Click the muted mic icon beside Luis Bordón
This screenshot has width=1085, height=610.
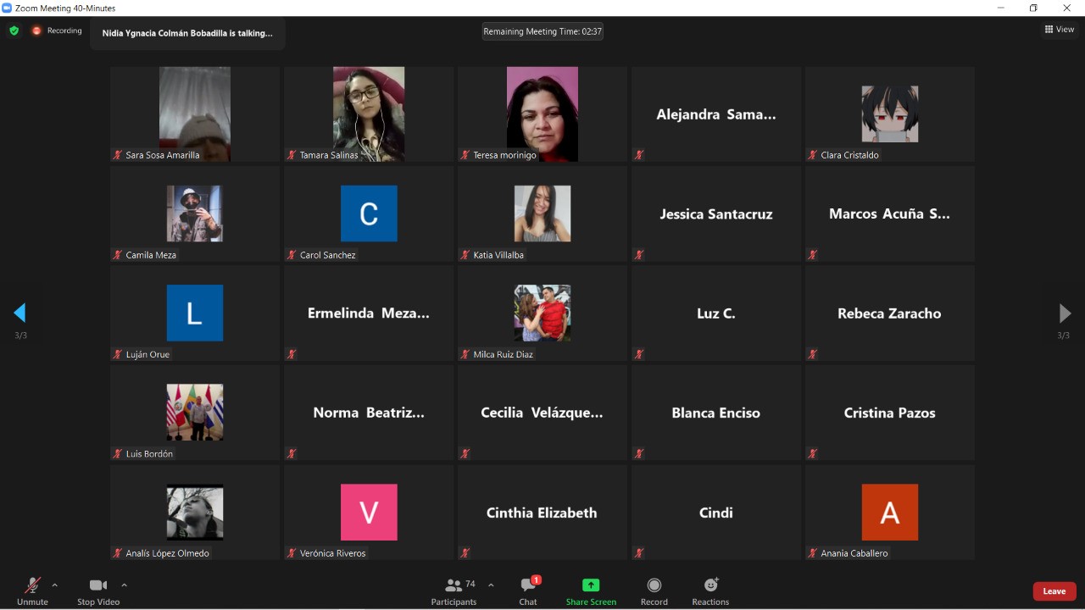[x=118, y=454]
